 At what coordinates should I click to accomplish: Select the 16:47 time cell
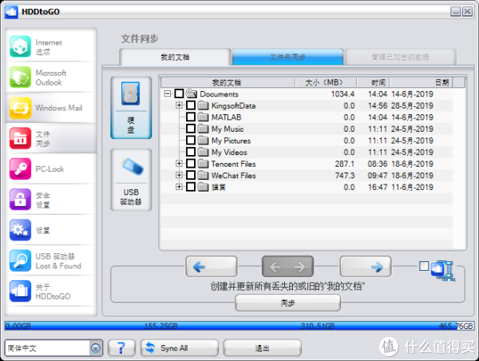[378, 187]
